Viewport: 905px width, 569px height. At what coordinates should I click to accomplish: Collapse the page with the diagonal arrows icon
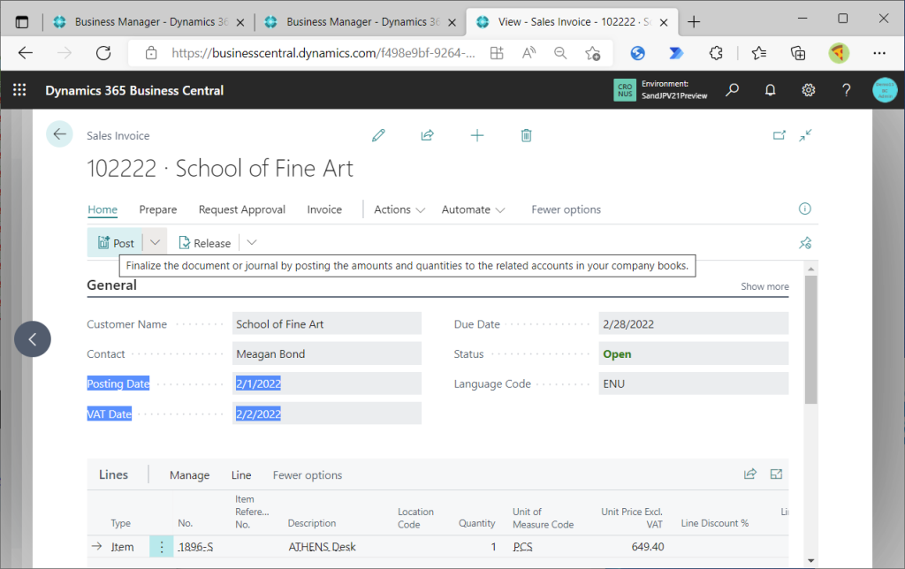806,135
